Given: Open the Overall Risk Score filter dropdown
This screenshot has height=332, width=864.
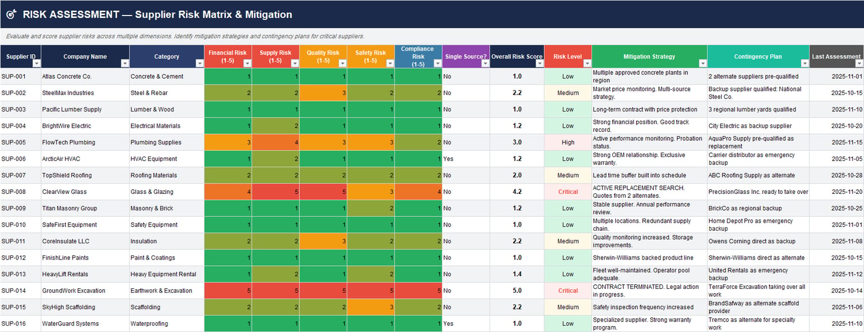Looking at the screenshot, I should tap(539, 63).
